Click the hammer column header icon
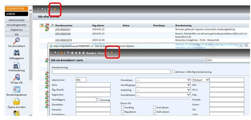This screenshot has width=251, height=120. (52, 25)
